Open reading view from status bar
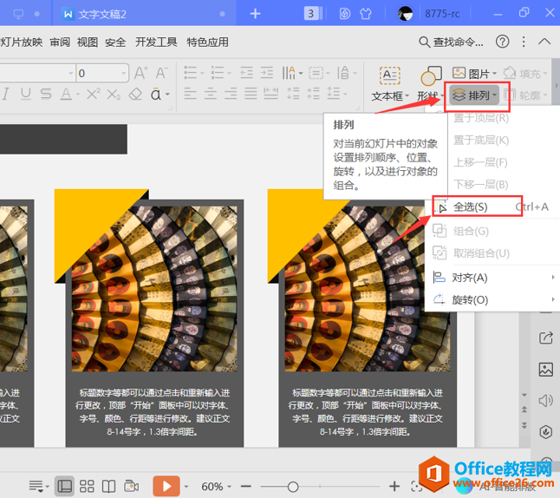Image resolution: width=560 pixels, height=498 pixels. (109, 486)
